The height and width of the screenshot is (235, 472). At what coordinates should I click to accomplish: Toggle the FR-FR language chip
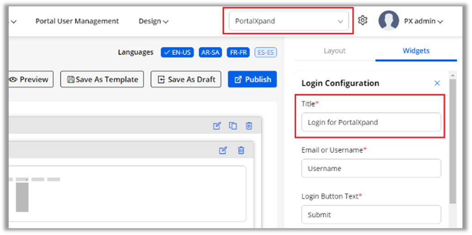pos(238,52)
